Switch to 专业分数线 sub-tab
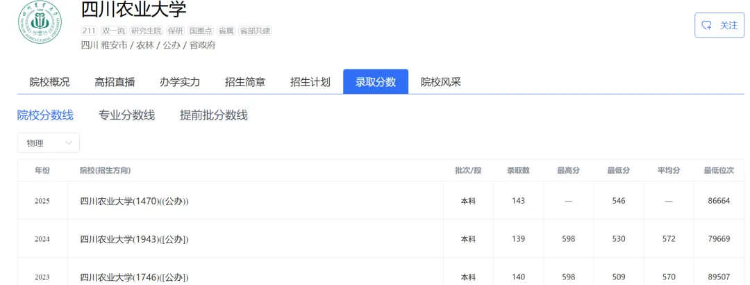The image size is (750, 285). pos(127,115)
